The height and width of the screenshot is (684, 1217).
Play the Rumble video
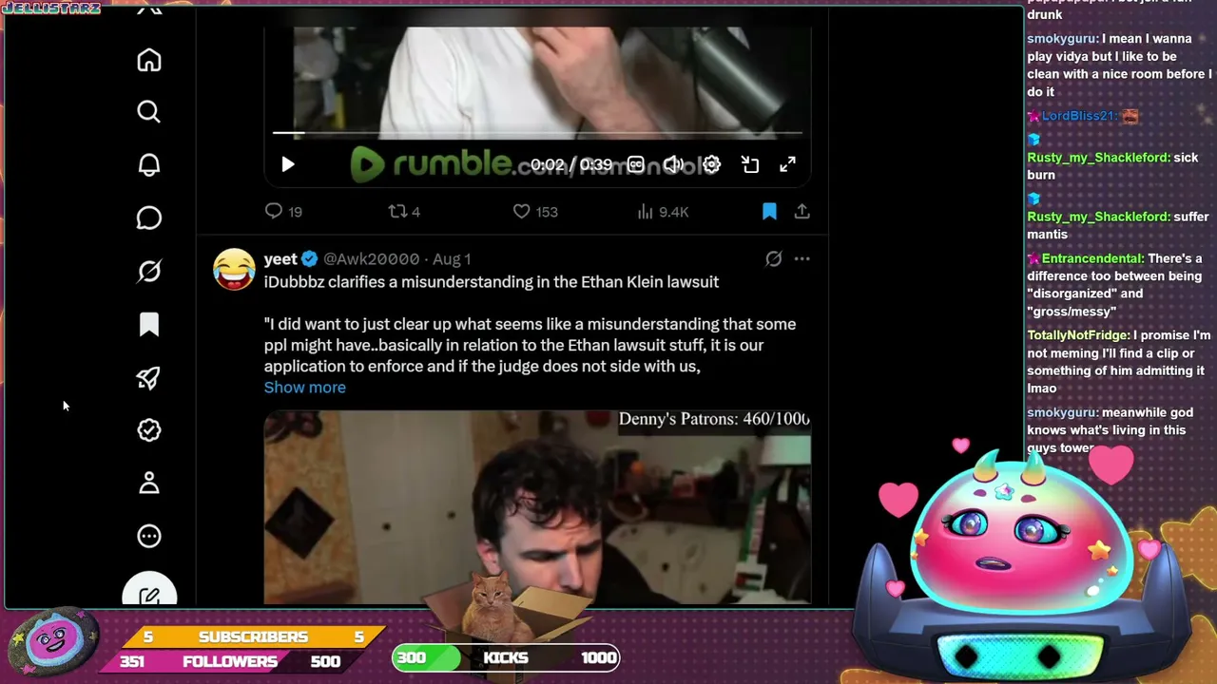pyautogui.click(x=288, y=164)
